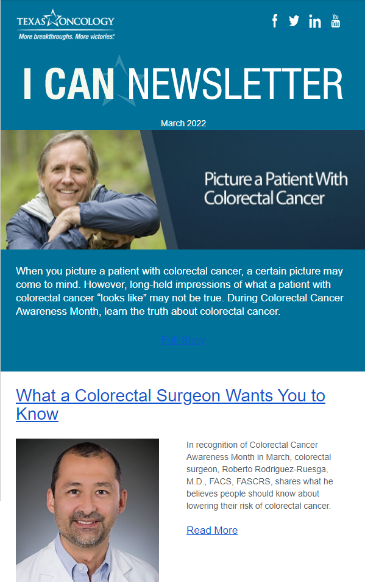Open the Facebook icon link
The height and width of the screenshot is (585, 365).
point(275,21)
